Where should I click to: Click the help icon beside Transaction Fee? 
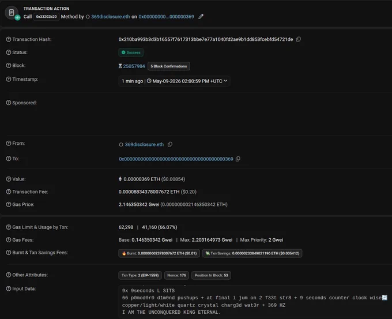9,192
